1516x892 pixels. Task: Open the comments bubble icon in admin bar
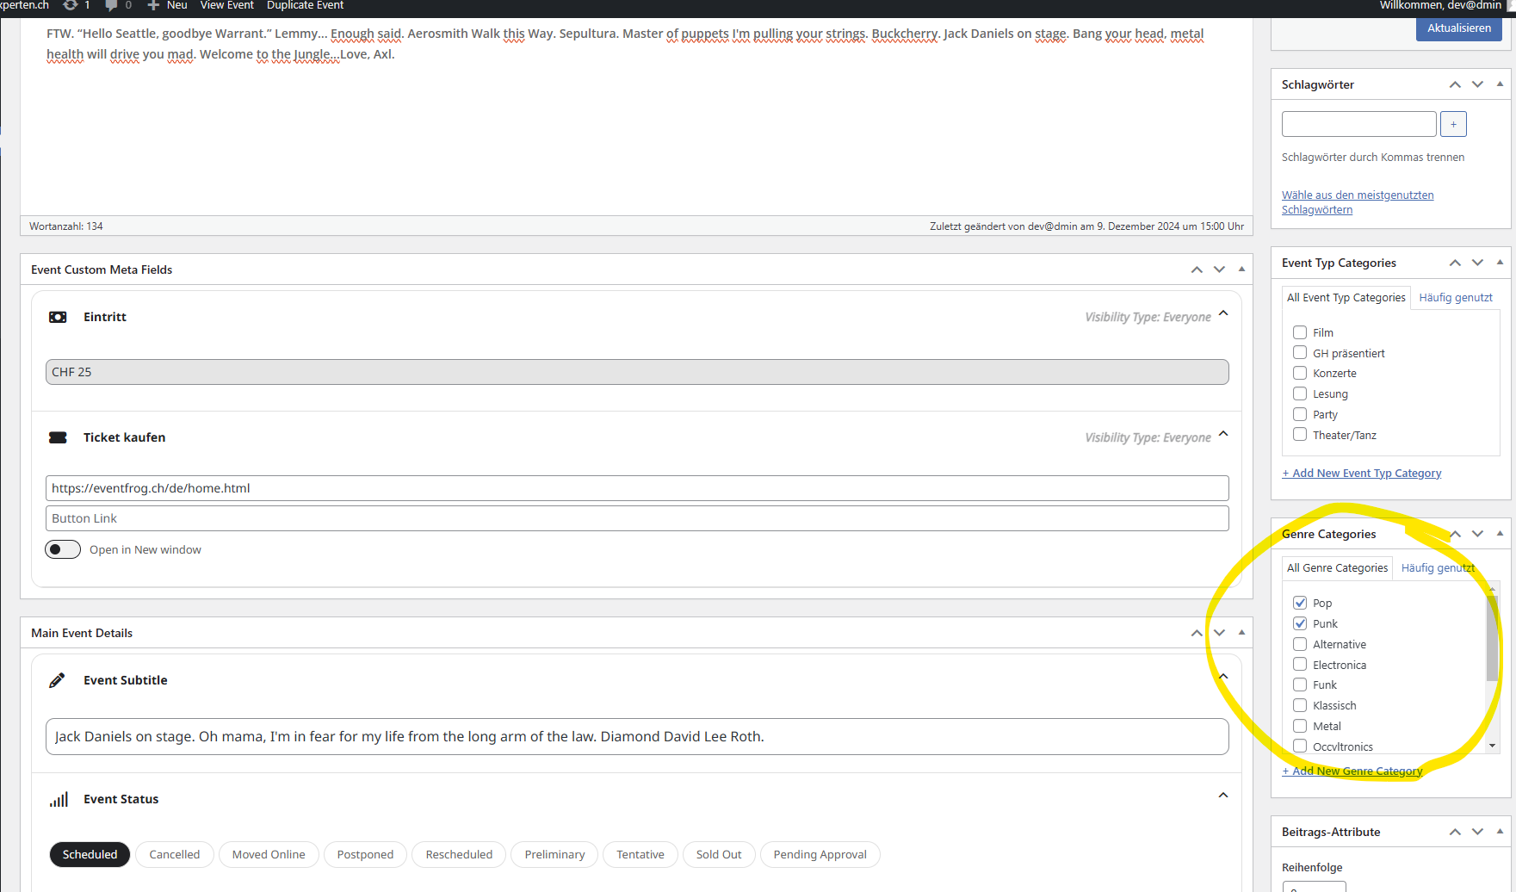[x=111, y=5]
